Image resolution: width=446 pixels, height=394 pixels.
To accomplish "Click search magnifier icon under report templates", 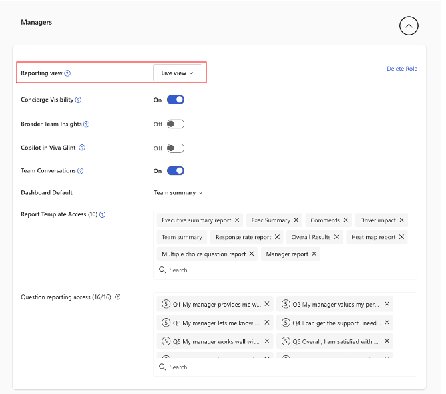I will [162, 270].
